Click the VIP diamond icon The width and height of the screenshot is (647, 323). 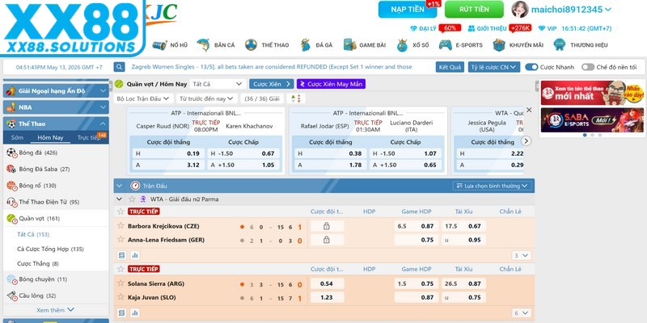click(x=541, y=28)
